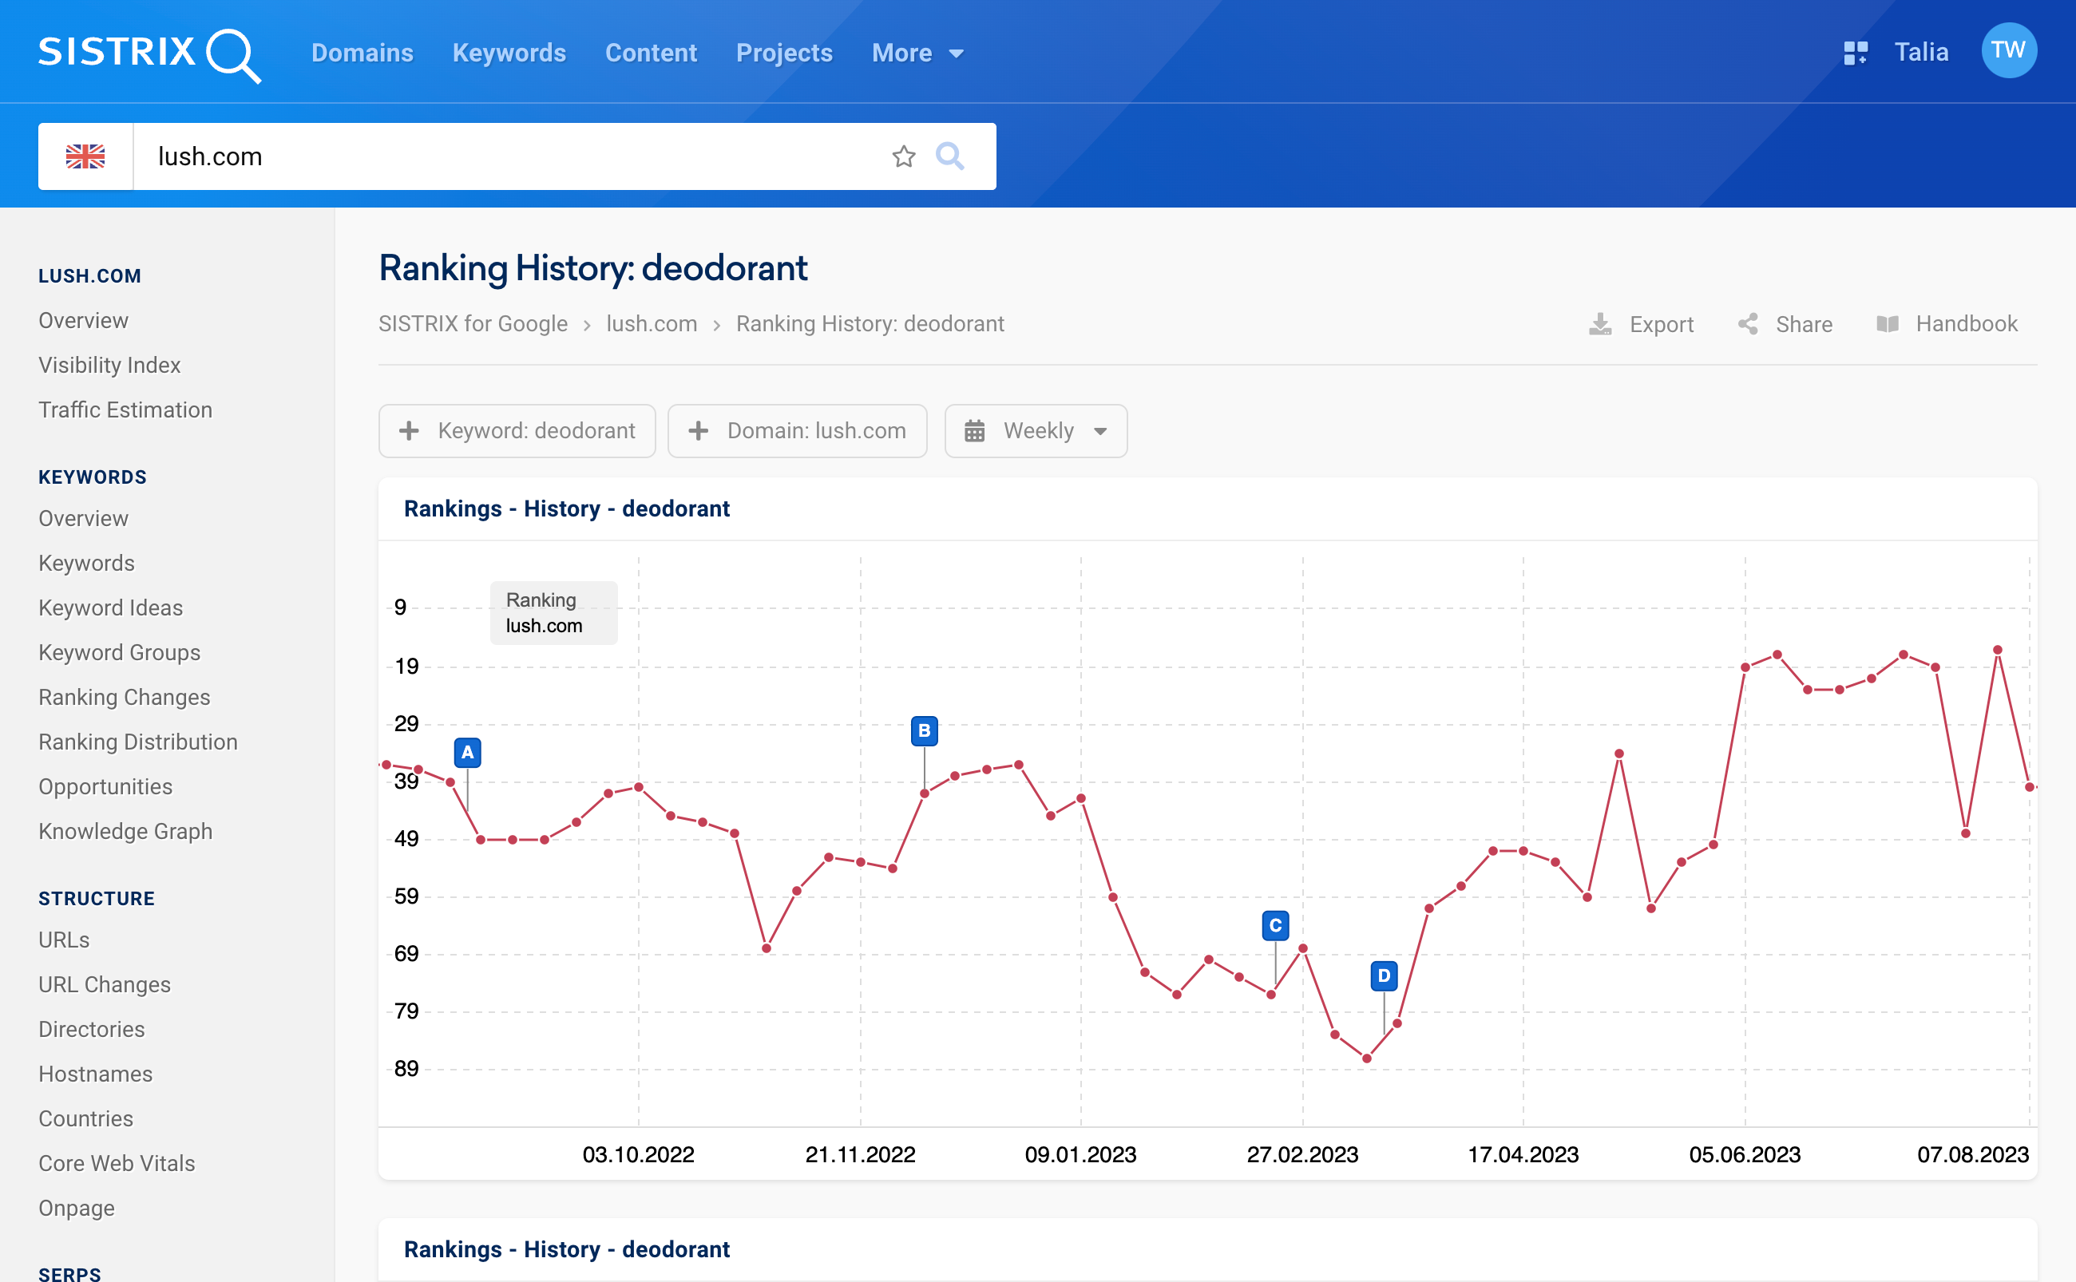Viewport: 2076px width, 1282px height.
Task: Open Traffic Estimation in sidebar
Action: (125, 410)
